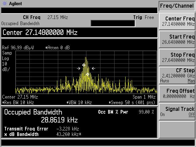This screenshot has width=196, height=147.
Task: Select the Signal Track Off option
Action: click(191, 114)
